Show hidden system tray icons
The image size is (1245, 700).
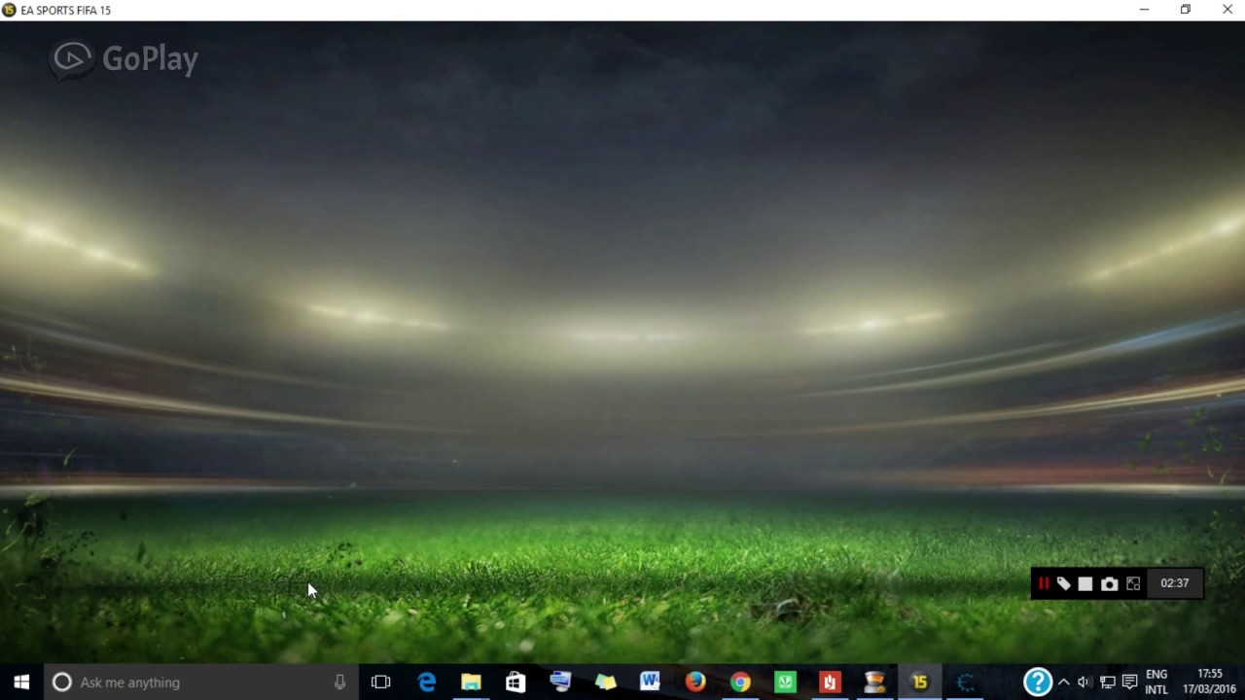[x=1063, y=682]
